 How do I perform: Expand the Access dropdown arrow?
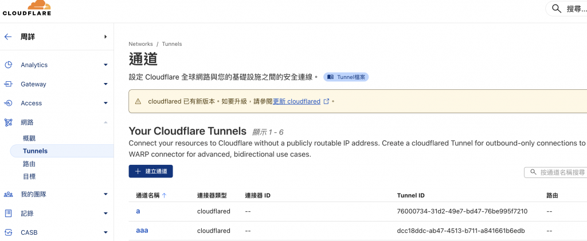tap(105, 103)
